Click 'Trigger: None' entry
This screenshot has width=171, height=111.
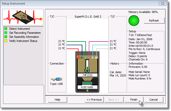[x=137, y=53]
